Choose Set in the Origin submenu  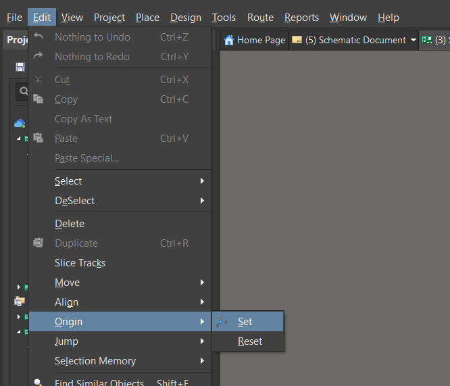248,321
